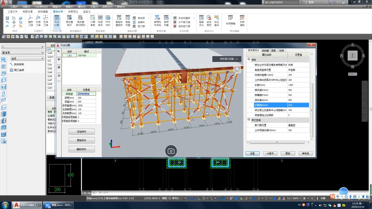
Task: Click the 上 face of the compass view cube
Action: [353, 56]
